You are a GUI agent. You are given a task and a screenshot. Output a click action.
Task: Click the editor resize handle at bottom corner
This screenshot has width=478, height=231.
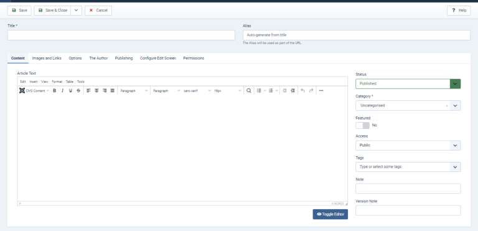coord(346,204)
